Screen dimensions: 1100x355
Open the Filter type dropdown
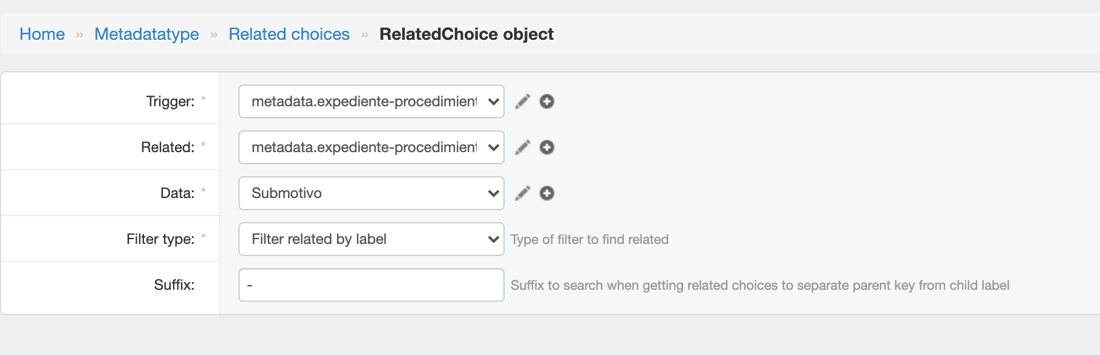pos(371,239)
